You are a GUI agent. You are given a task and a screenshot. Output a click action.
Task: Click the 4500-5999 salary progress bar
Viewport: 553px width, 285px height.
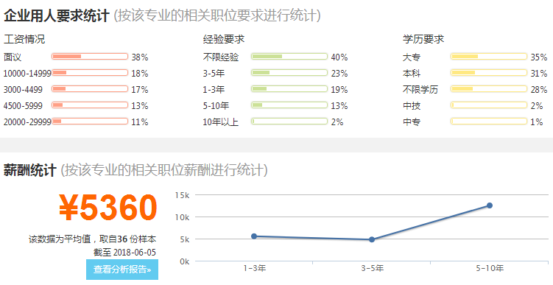(90, 105)
